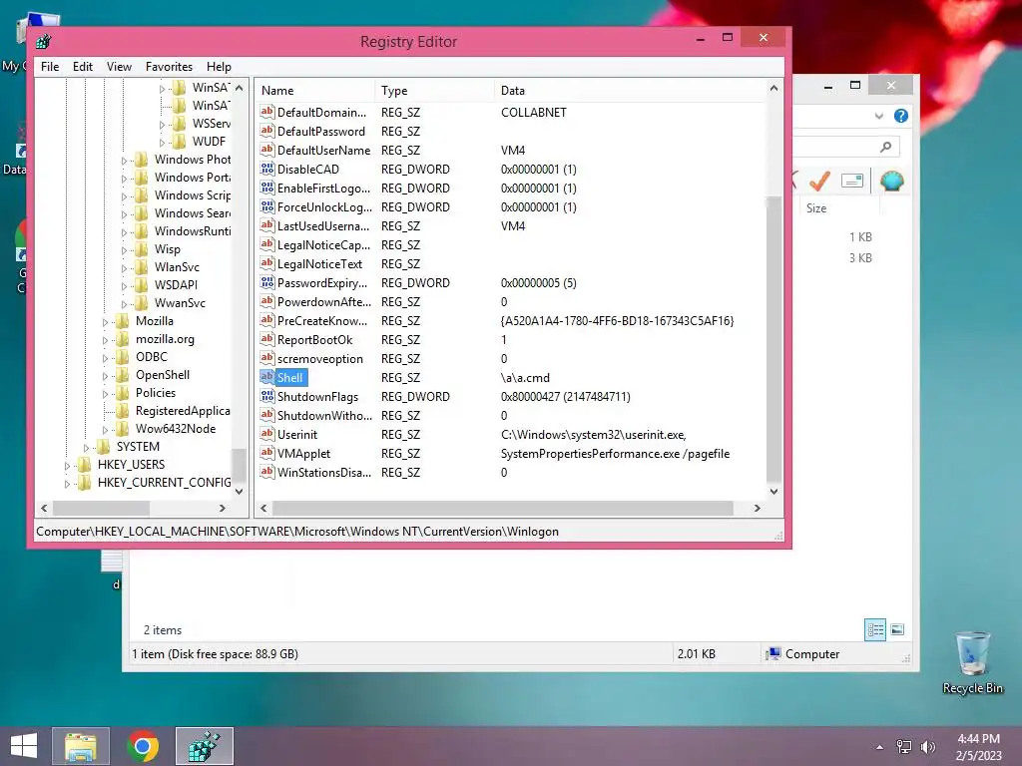Select the Shell string value icon
Image resolution: width=1022 pixels, height=766 pixels.
click(266, 377)
